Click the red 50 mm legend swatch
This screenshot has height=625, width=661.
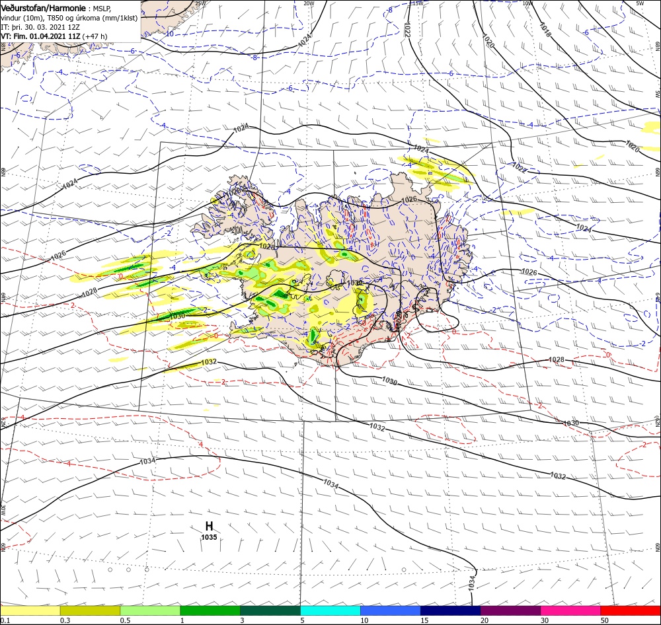[631, 610]
